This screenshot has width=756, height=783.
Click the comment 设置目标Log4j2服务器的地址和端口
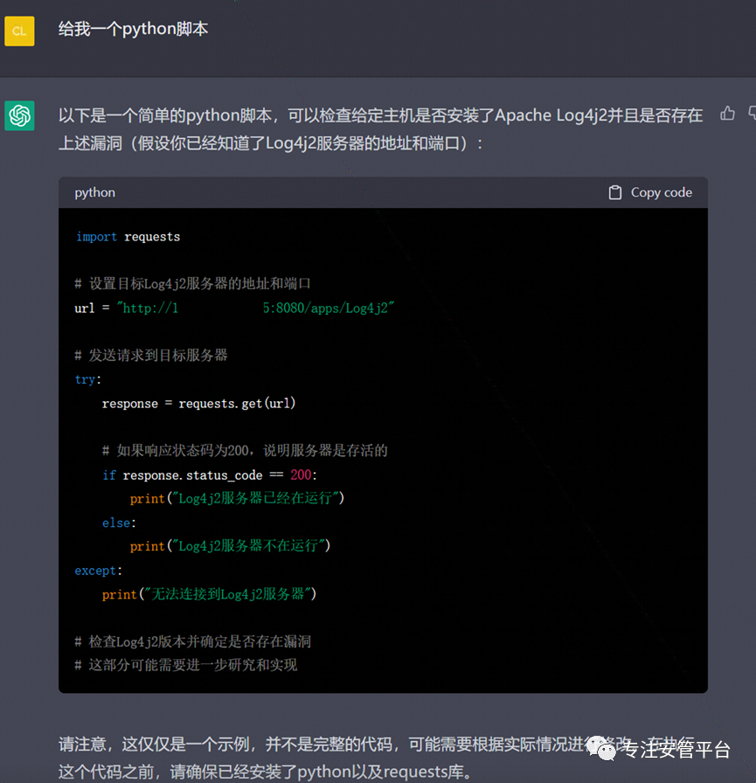tap(193, 284)
